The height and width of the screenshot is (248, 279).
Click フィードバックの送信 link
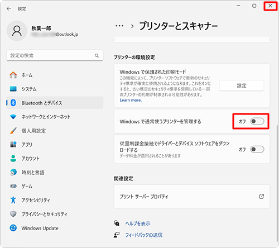pos(143,235)
